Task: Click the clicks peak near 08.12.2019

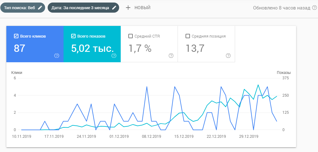Action: click(x=147, y=87)
